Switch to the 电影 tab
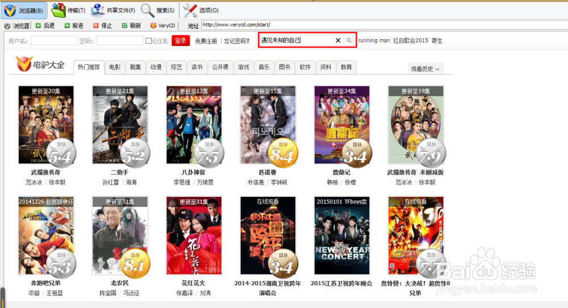Viewport: 568px width, 308px height. [115, 67]
